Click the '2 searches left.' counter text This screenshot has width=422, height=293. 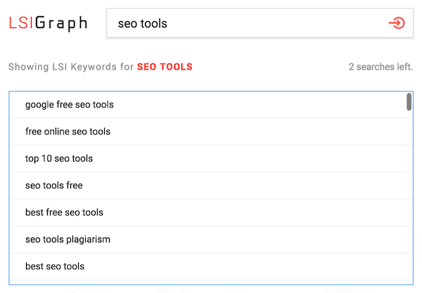point(381,67)
